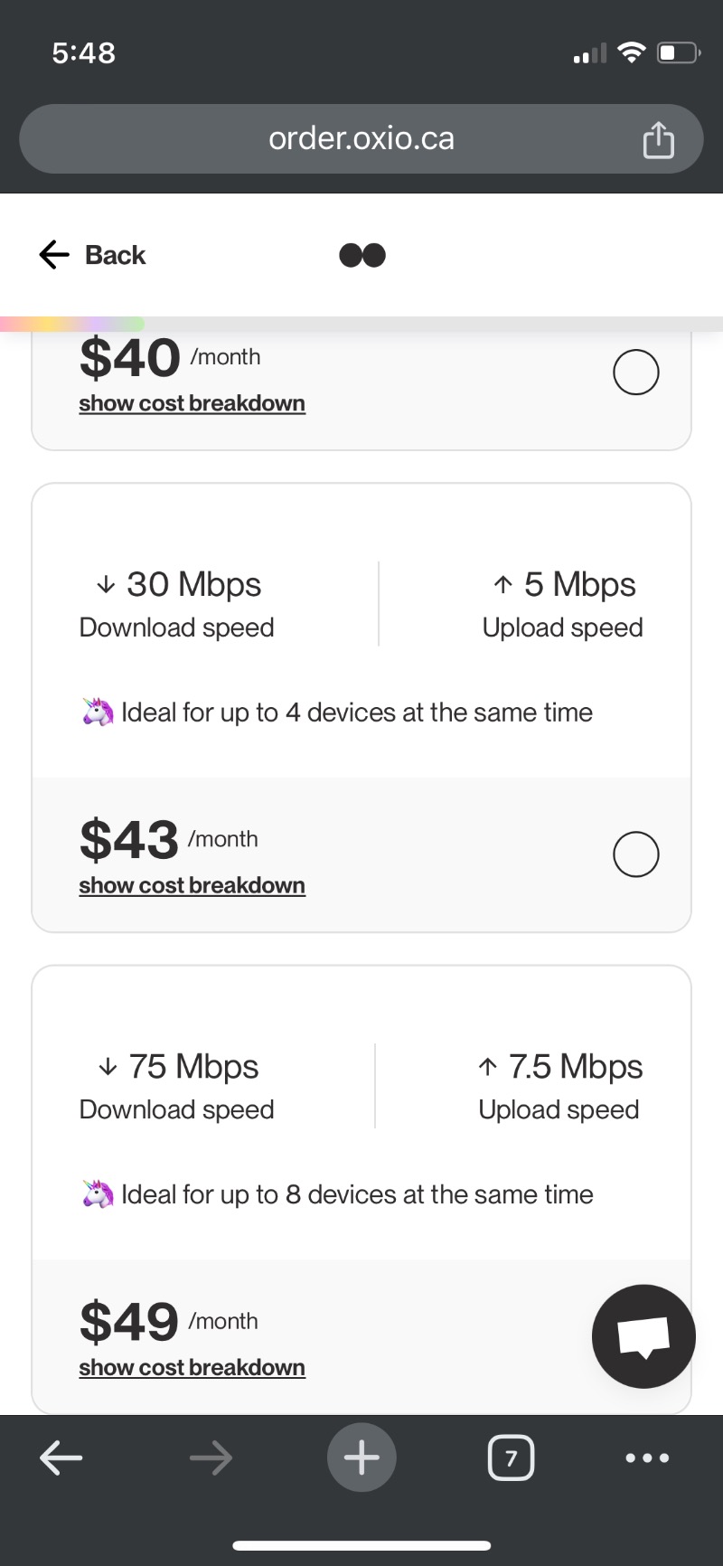Tap the Back arrow icon
The image size is (723, 1566).
pyautogui.click(x=54, y=255)
